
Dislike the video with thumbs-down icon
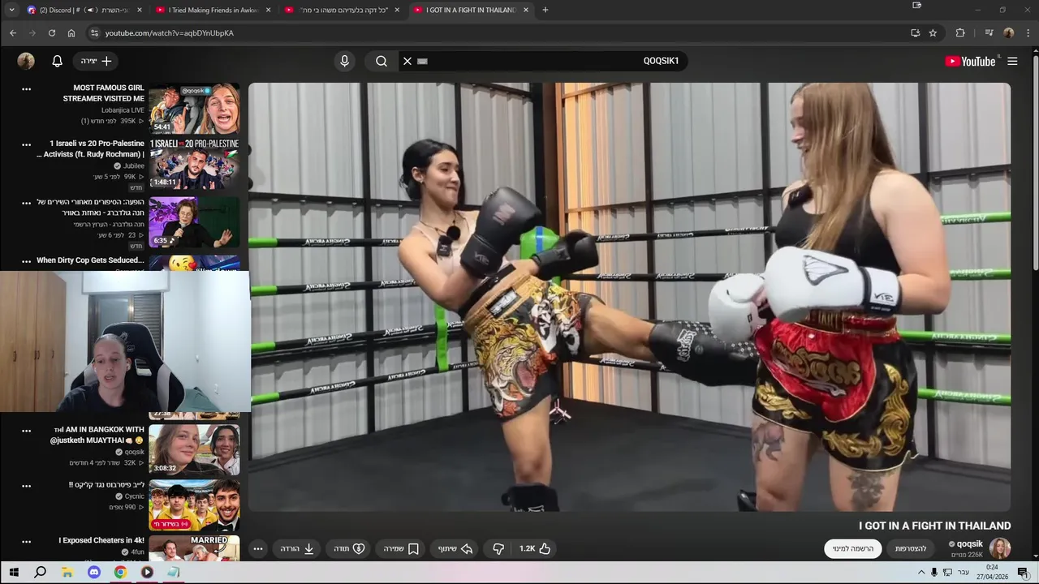coord(498,548)
